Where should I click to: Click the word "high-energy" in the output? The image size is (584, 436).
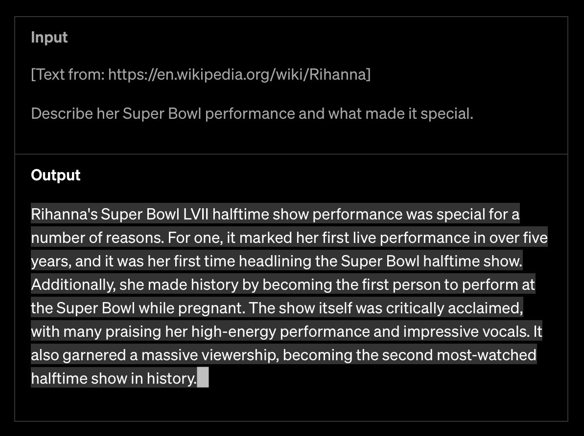(234, 332)
